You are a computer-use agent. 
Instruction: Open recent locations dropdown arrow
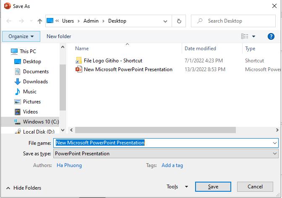(31, 21)
